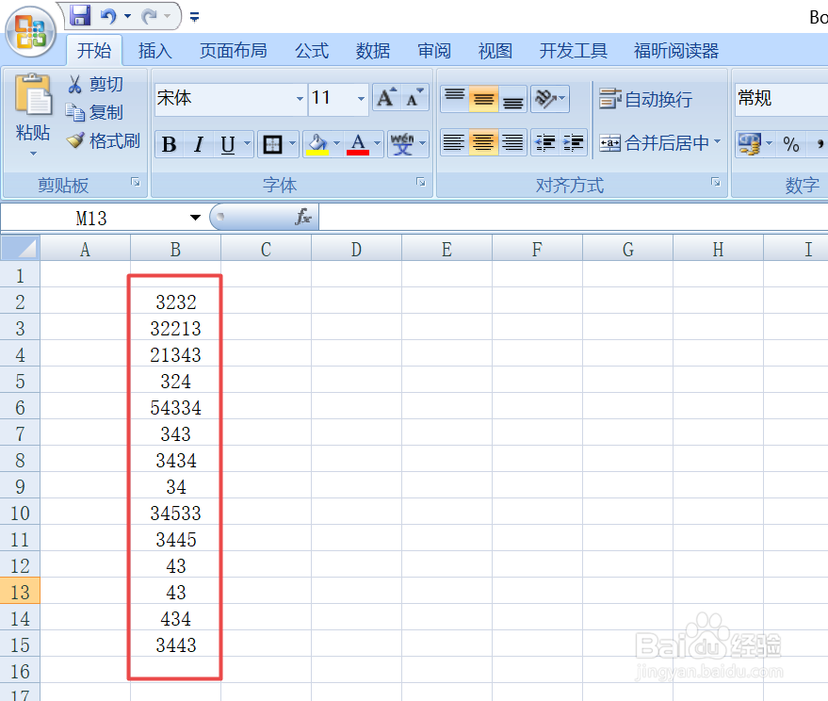
Task: Click the Redo arrow icon
Action: click(150, 16)
